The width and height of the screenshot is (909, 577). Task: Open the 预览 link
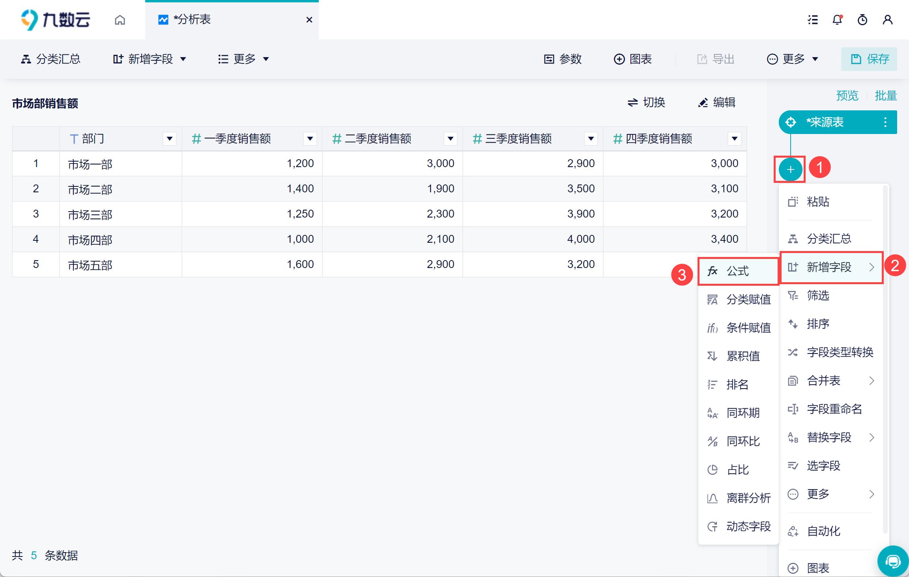coord(847,95)
